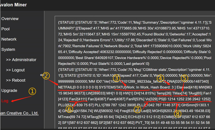Follow the Canaan Creative Co., Ltd. link

point(19,113)
